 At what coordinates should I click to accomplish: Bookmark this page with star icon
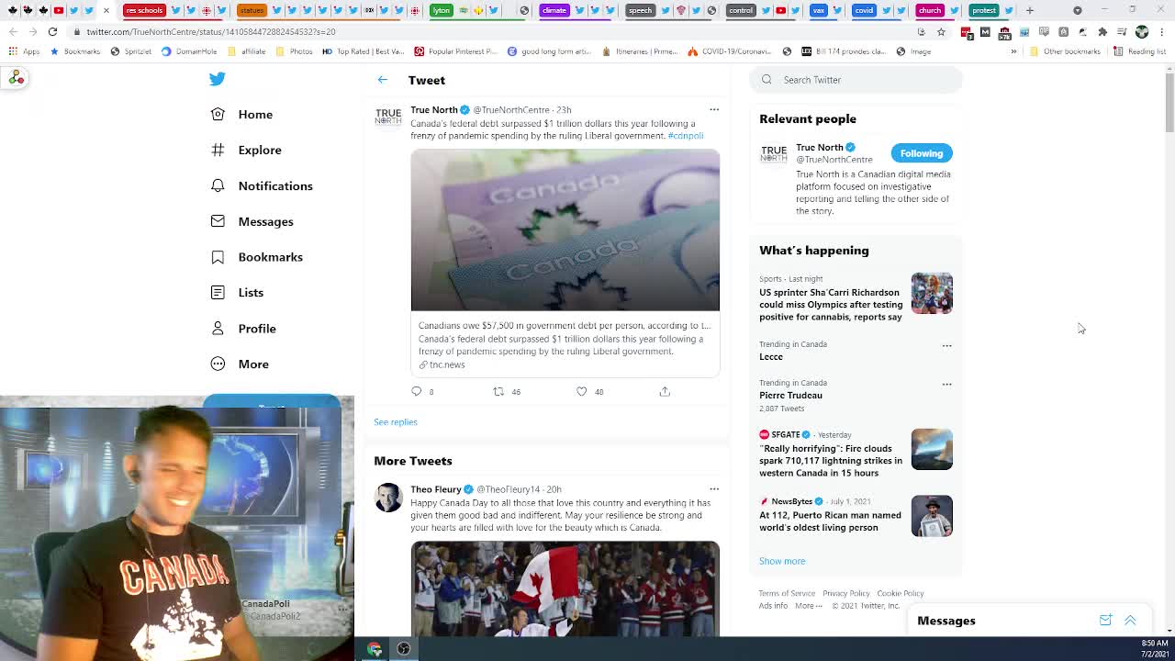[941, 31]
